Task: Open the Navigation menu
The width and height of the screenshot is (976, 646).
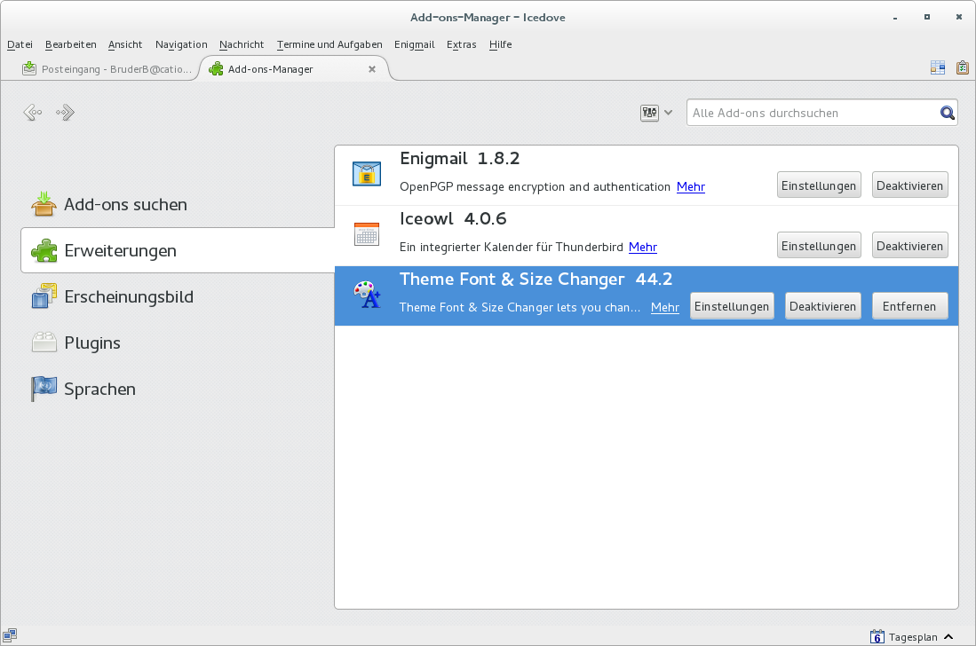Action: tap(181, 44)
